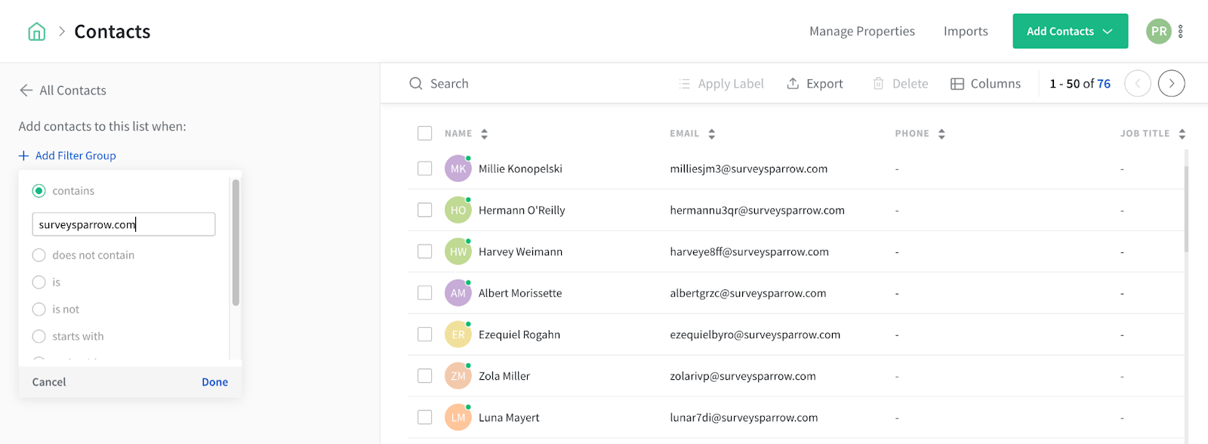Click Zola Miller's ZM avatar
This screenshot has width=1208, height=444.
coord(458,376)
